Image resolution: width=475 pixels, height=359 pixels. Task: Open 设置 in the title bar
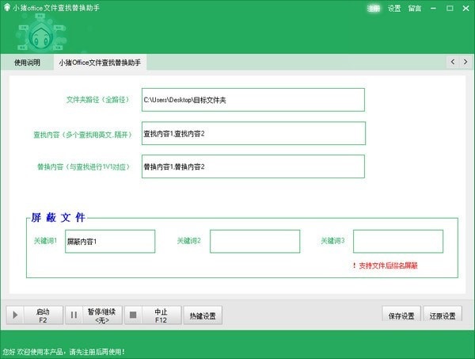394,8
